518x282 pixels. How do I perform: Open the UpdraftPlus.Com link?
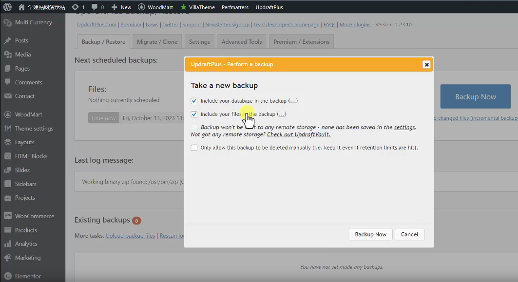[x=97, y=24]
